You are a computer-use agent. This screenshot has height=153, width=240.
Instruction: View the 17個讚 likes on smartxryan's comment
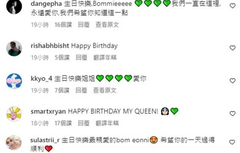(63, 123)
